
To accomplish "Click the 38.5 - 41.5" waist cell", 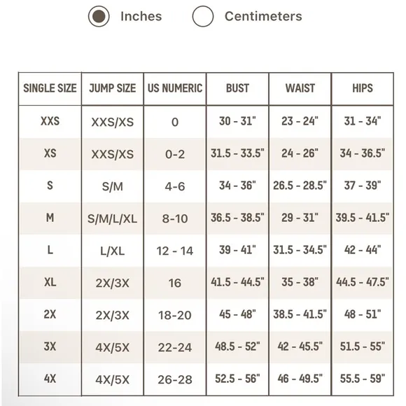I will [300, 314].
